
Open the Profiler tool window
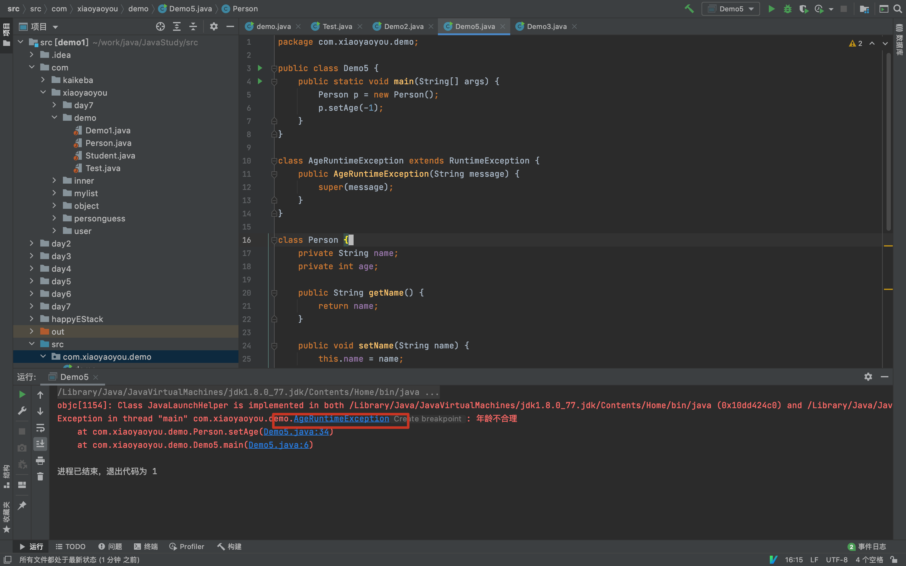coord(187,547)
